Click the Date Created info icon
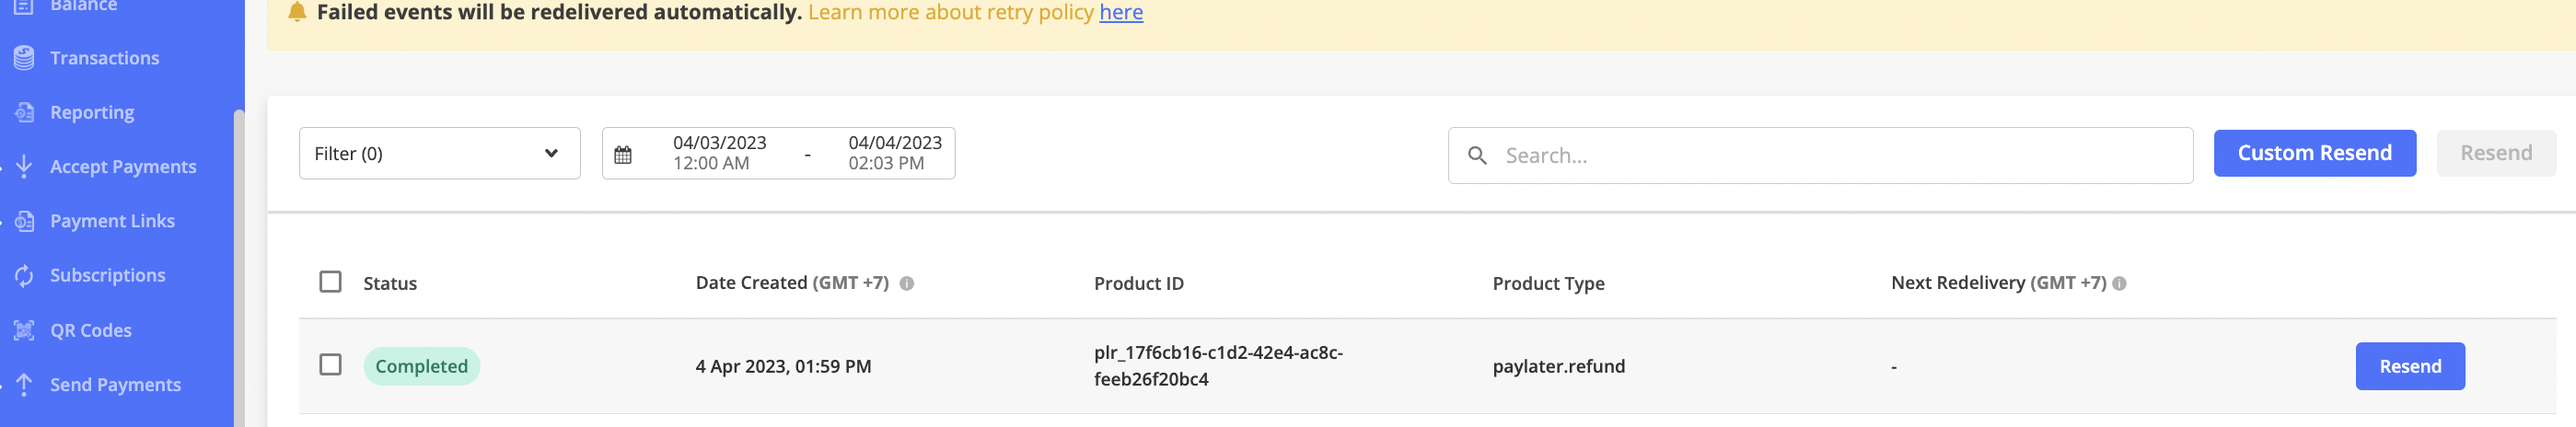 click(907, 283)
